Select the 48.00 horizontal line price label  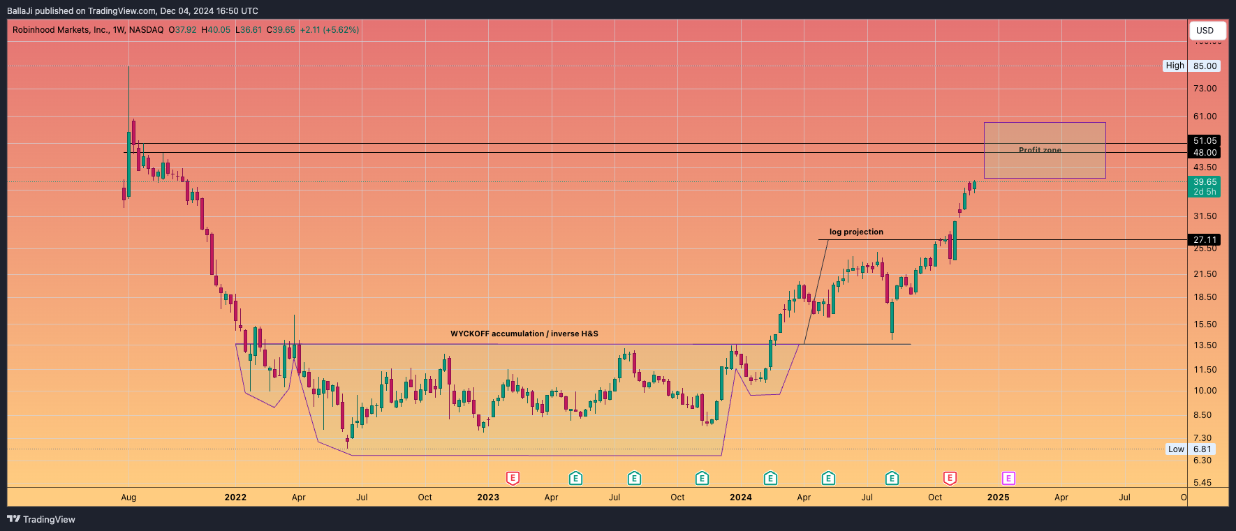1205,152
